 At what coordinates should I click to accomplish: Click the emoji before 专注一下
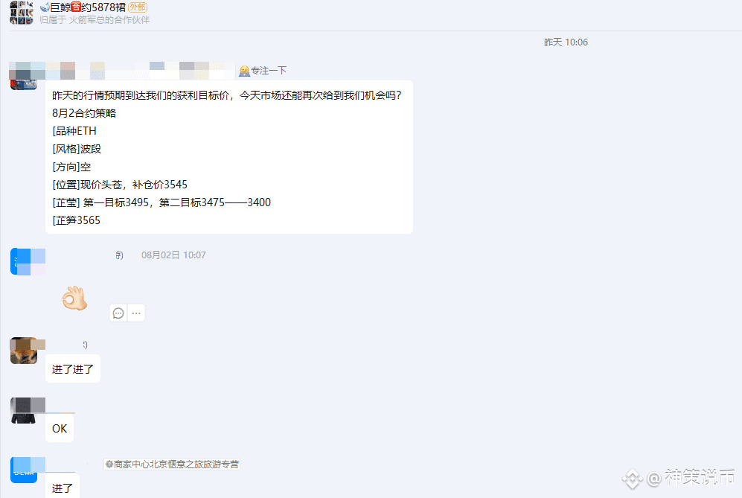(x=244, y=71)
